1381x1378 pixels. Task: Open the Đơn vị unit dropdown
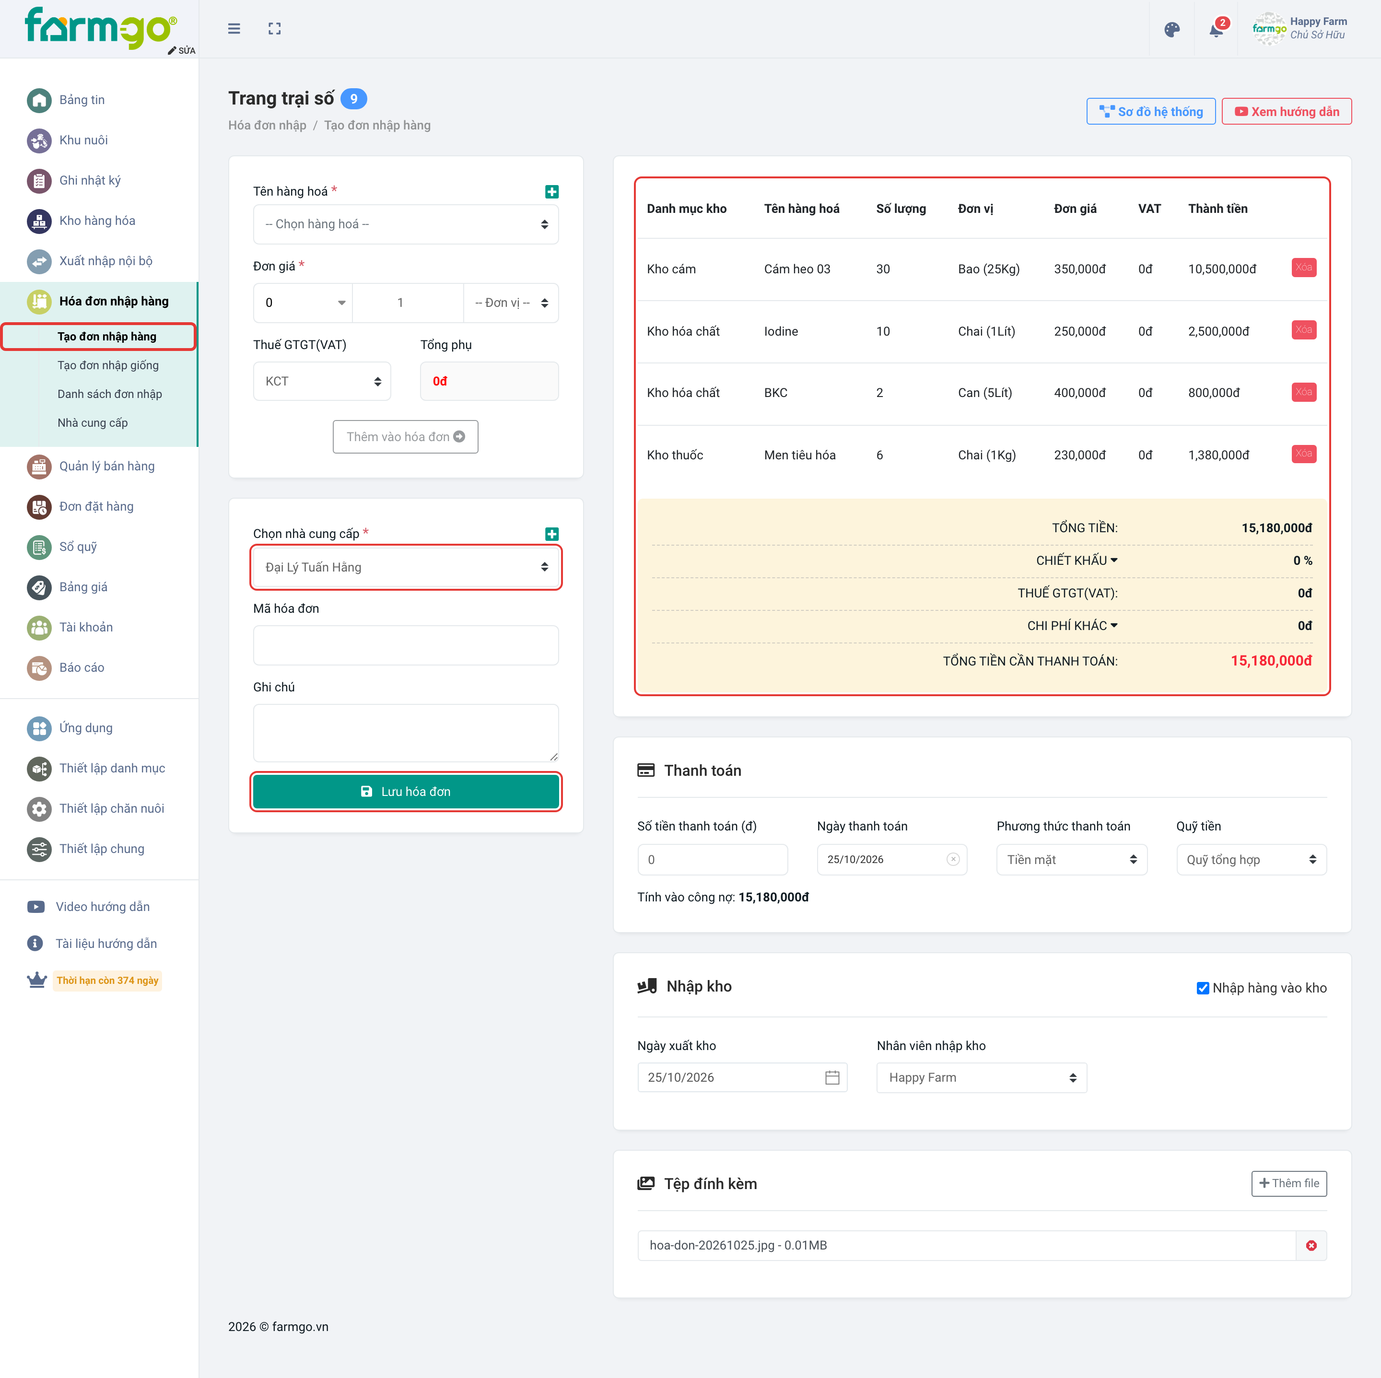coord(511,303)
